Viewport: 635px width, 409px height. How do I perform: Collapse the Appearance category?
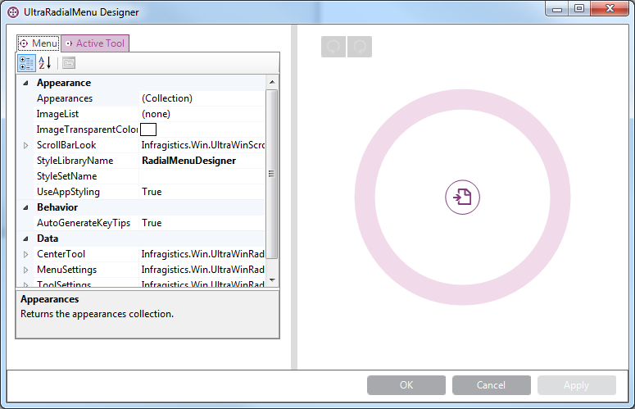click(x=25, y=83)
